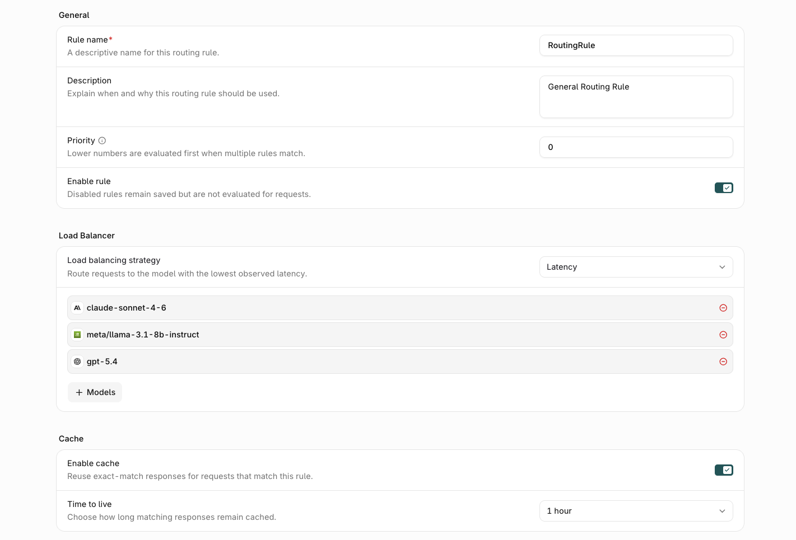Viewport: 796px width, 540px height.
Task: Click the Enable rule label
Action: (x=89, y=181)
